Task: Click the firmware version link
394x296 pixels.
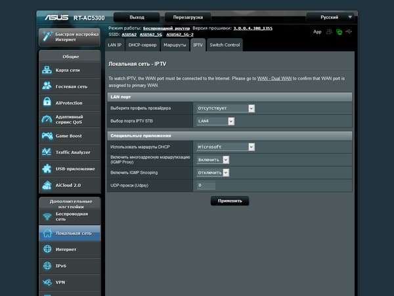Action: (253, 28)
